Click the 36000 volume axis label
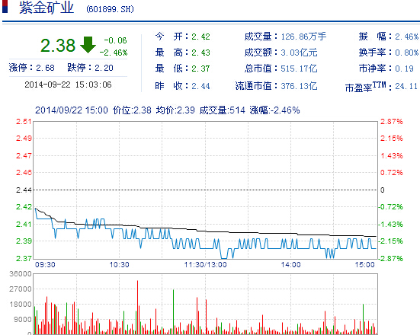The width and height of the screenshot is (420, 335). [21, 274]
